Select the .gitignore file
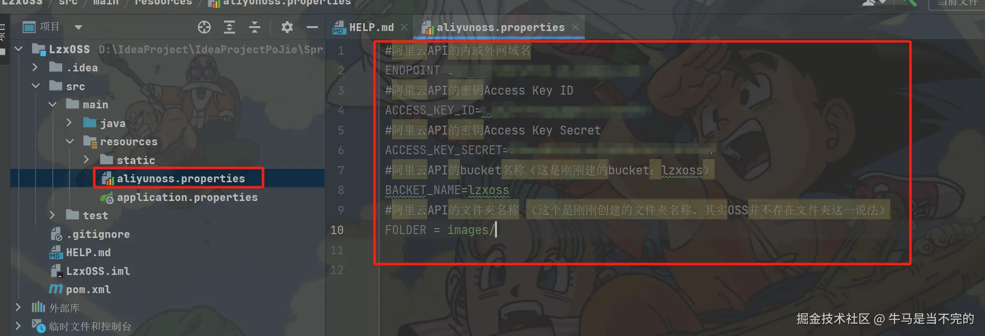Viewport: 985px width, 336px height. pyautogui.click(x=98, y=234)
